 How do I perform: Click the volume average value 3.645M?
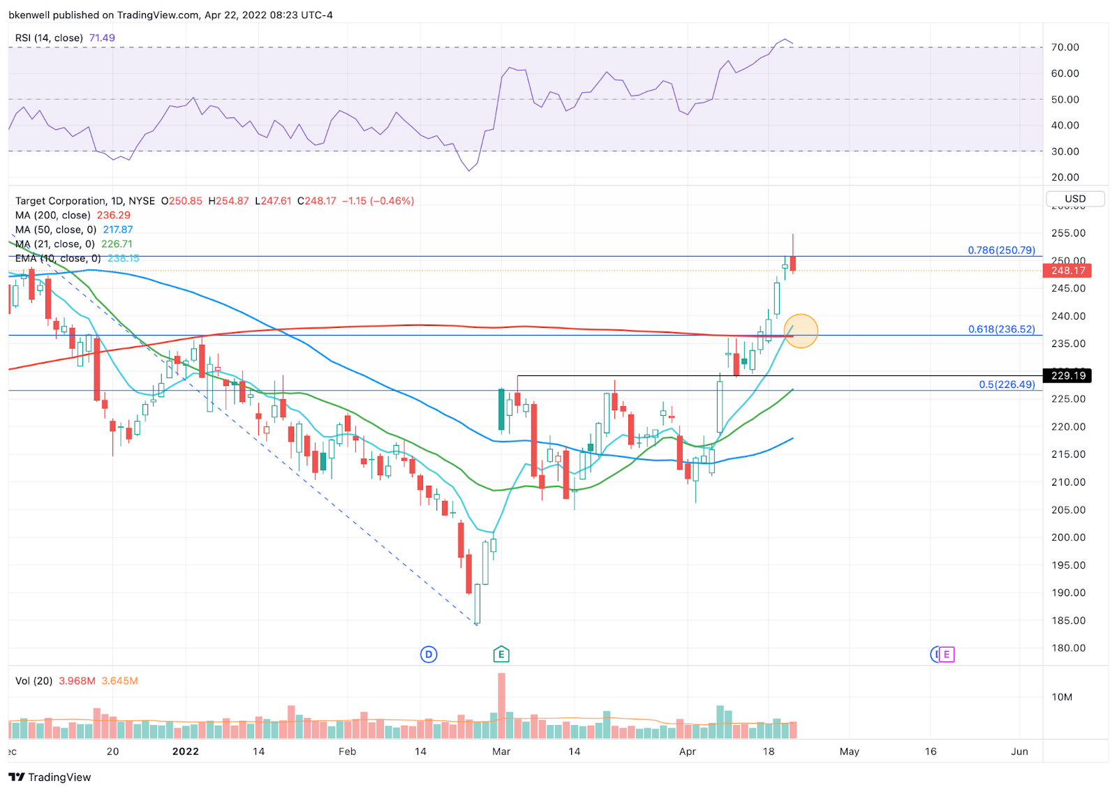(x=119, y=681)
